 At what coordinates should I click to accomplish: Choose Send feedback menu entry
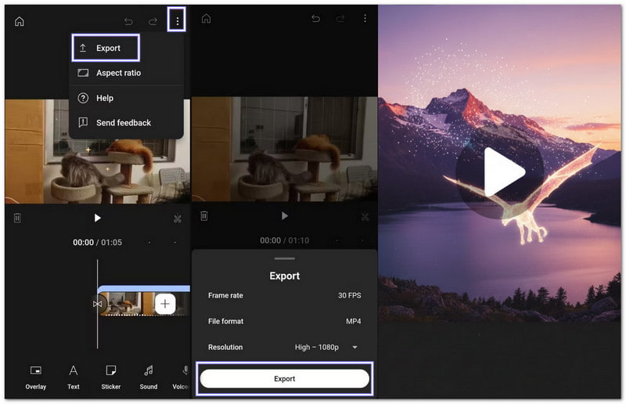[x=126, y=123]
